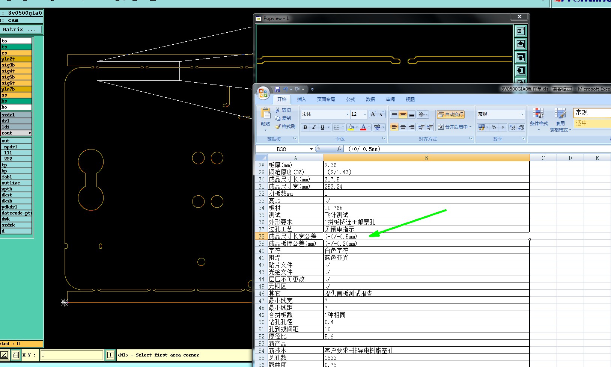The height and width of the screenshot is (367, 611).
Task: Open the Matrix ... button
Action: point(21,29)
